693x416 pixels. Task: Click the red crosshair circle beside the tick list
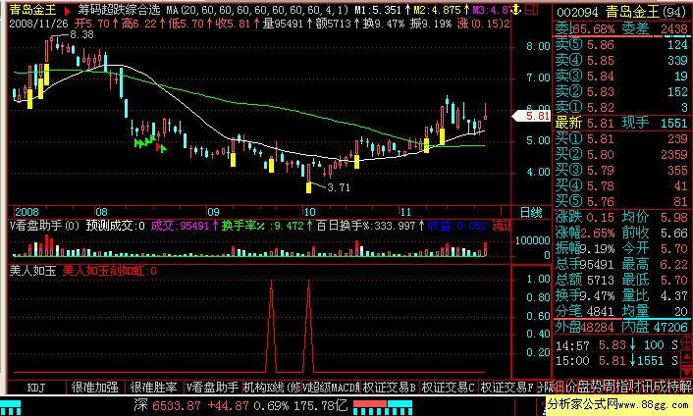[x=687, y=341]
